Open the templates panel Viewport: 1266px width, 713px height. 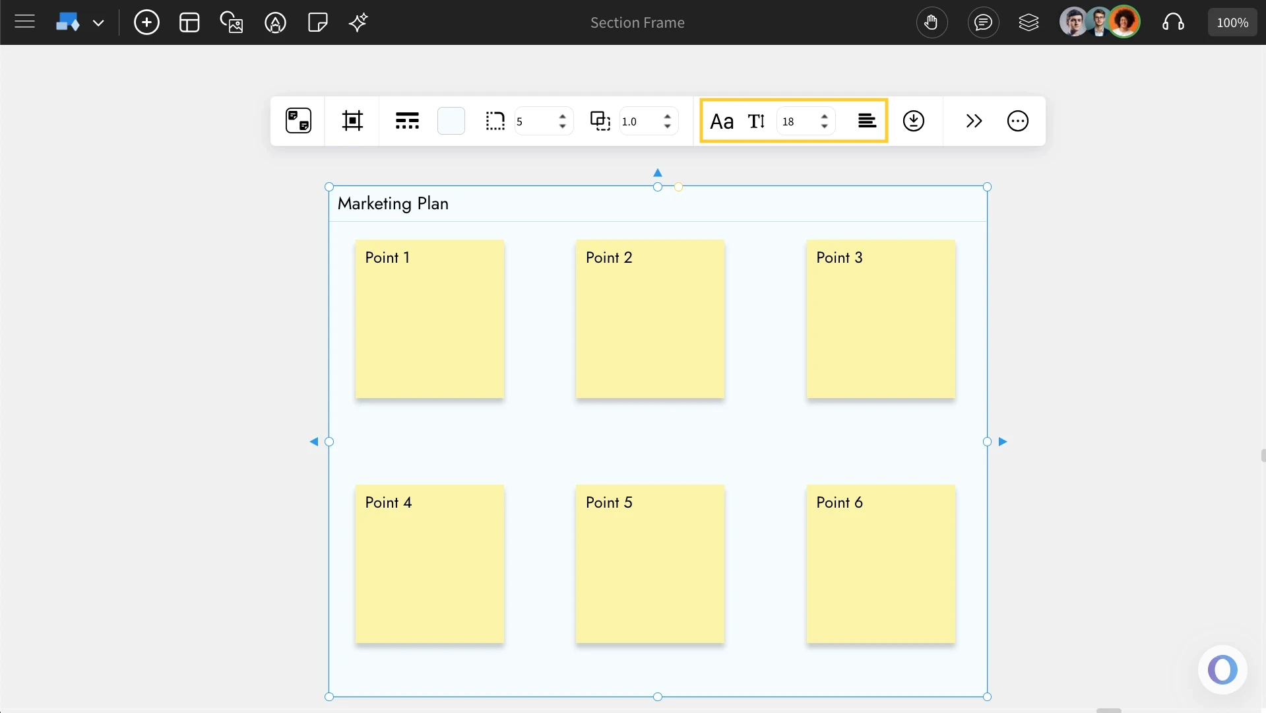[x=189, y=22]
